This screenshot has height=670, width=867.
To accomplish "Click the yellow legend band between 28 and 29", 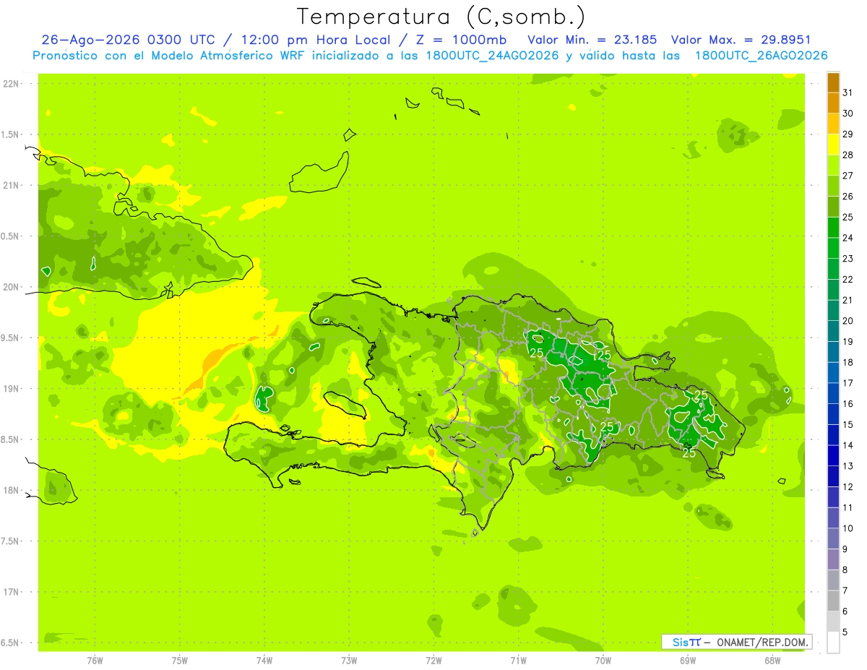I will [833, 145].
